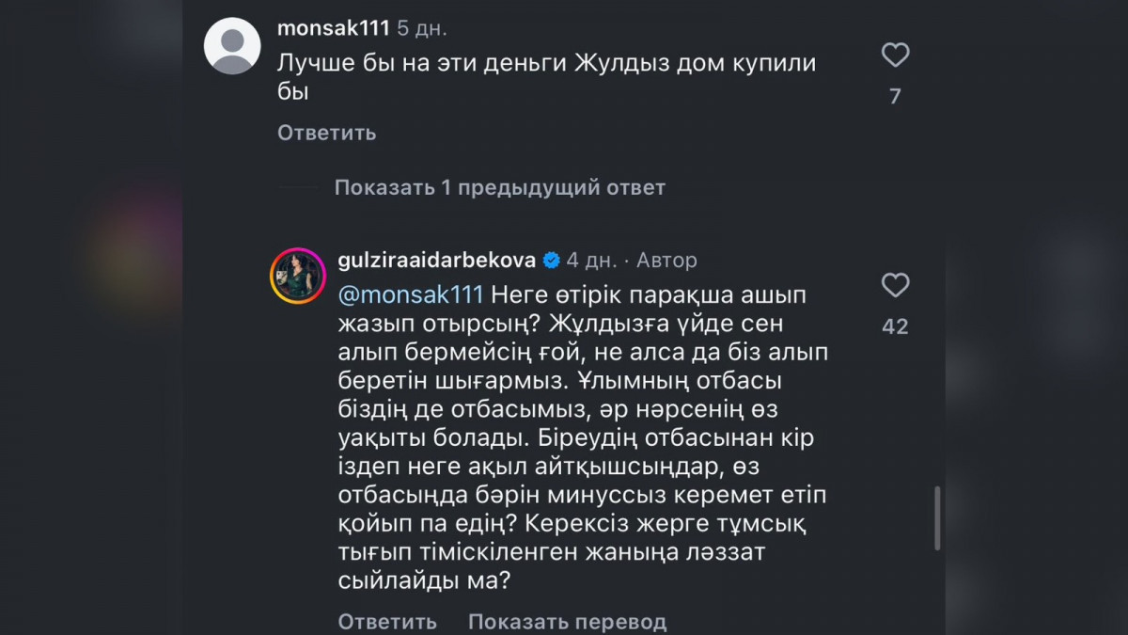View the 7 likes count
This screenshot has height=635, width=1128.
[x=895, y=96]
